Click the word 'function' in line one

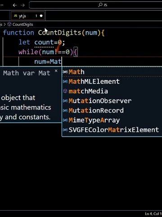(x=18, y=33)
